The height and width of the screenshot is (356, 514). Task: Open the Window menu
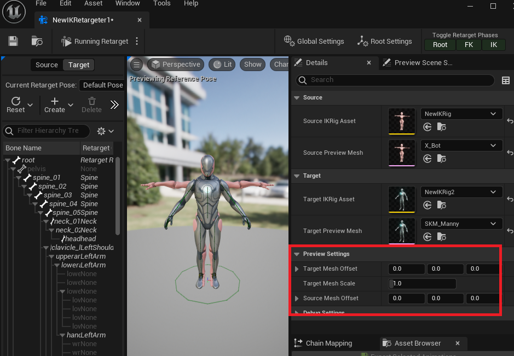click(128, 3)
